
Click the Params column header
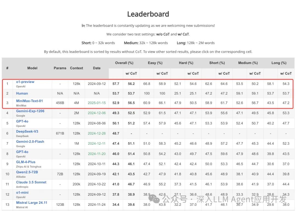point(60,68)
